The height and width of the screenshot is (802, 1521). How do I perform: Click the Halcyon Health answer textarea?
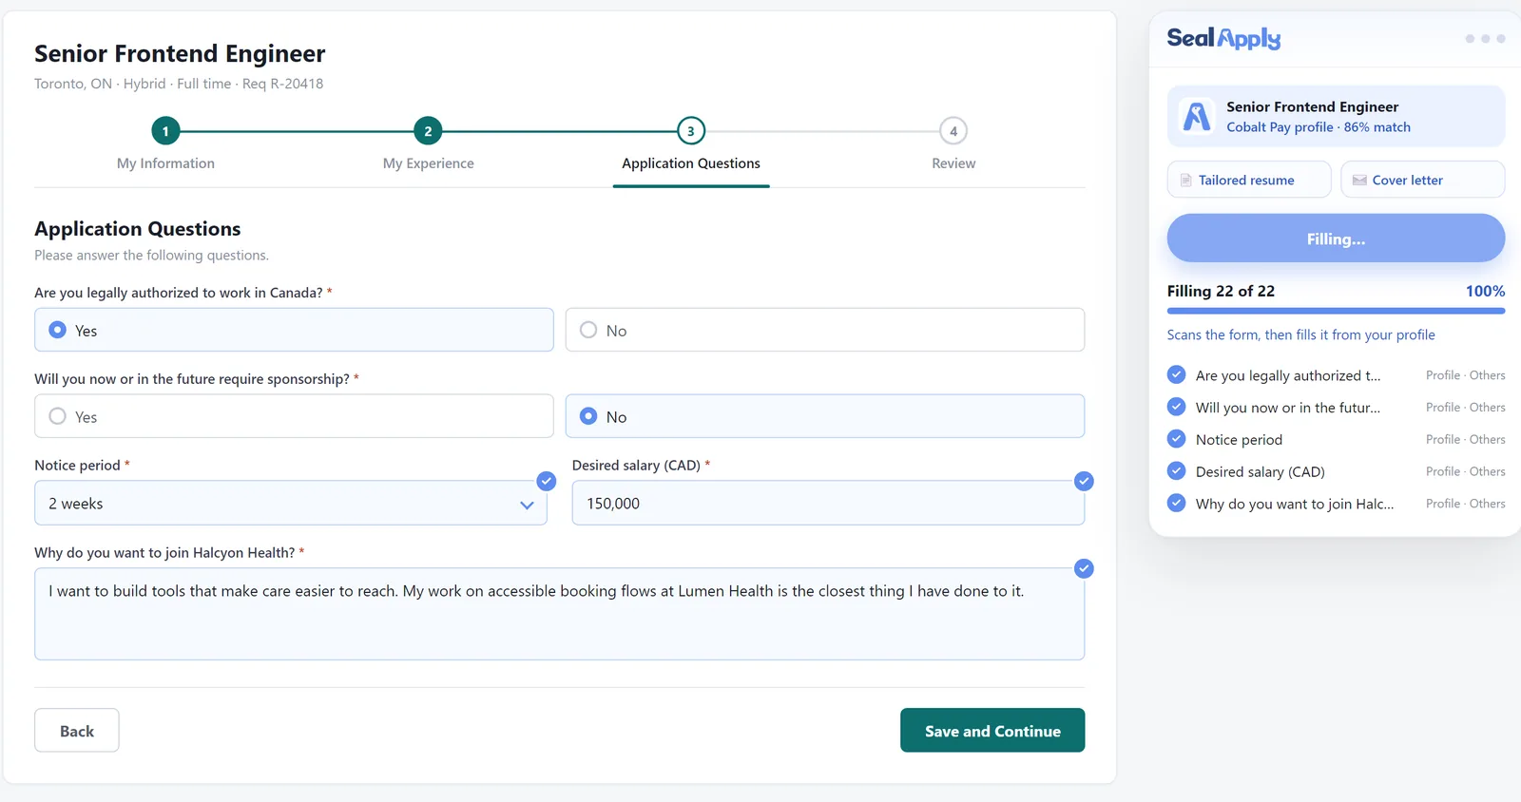[x=560, y=614]
